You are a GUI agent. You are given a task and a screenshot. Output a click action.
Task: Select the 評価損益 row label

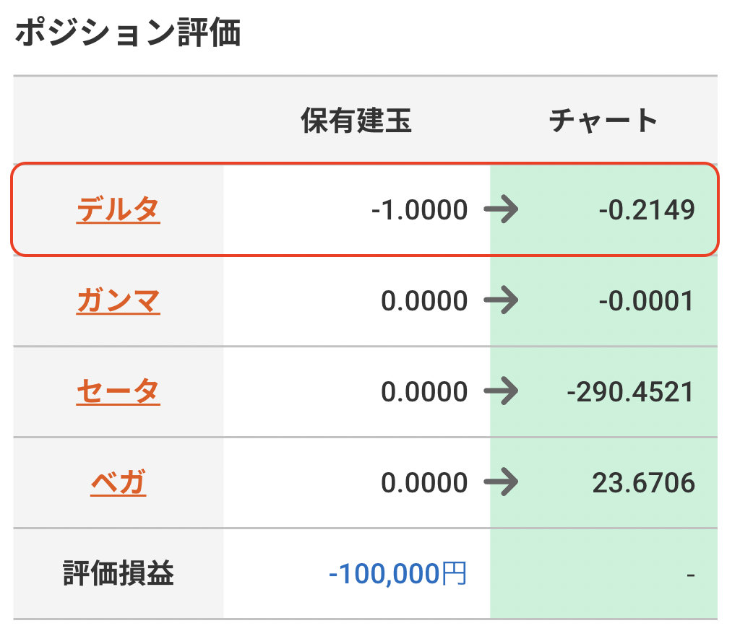pos(118,574)
